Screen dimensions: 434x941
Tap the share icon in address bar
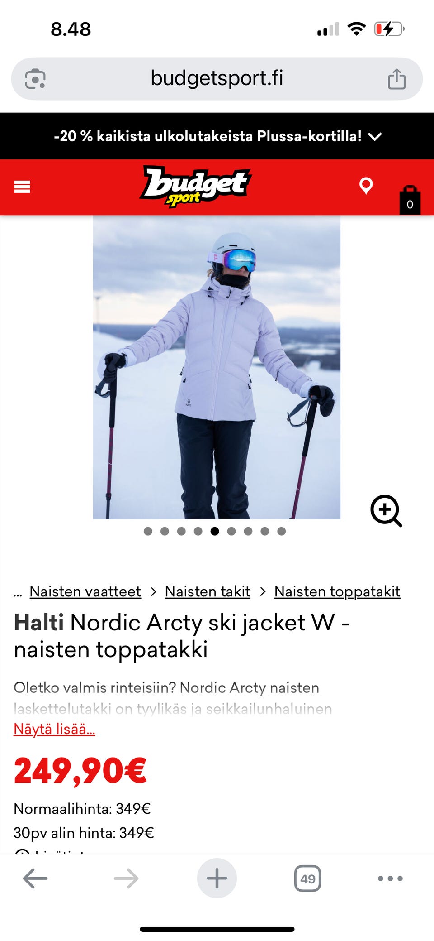[396, 79]
